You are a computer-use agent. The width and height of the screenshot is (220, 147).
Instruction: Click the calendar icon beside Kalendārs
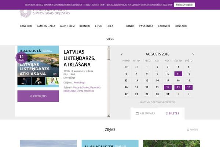(137, 114)
